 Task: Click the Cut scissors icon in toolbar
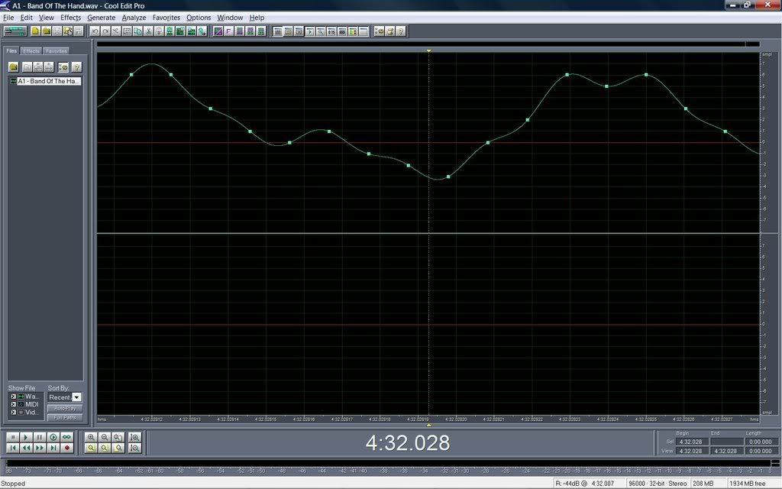coord(148,31)
